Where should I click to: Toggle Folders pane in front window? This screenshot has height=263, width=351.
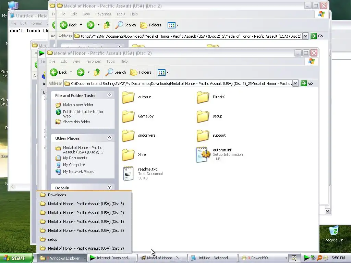(141, 72)
